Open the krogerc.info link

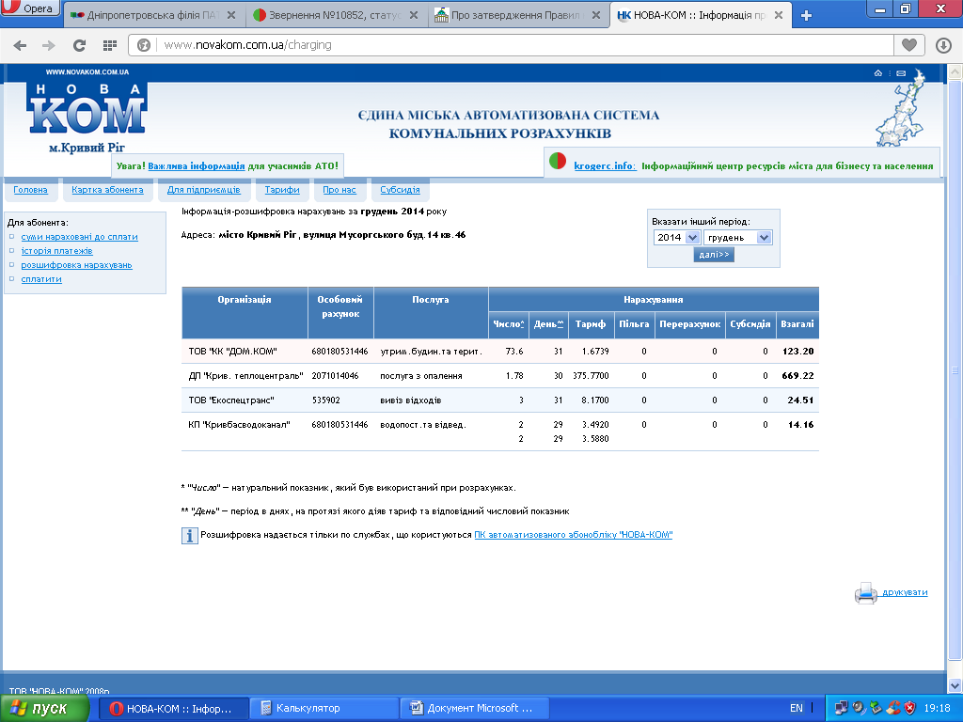click(605, 165)
